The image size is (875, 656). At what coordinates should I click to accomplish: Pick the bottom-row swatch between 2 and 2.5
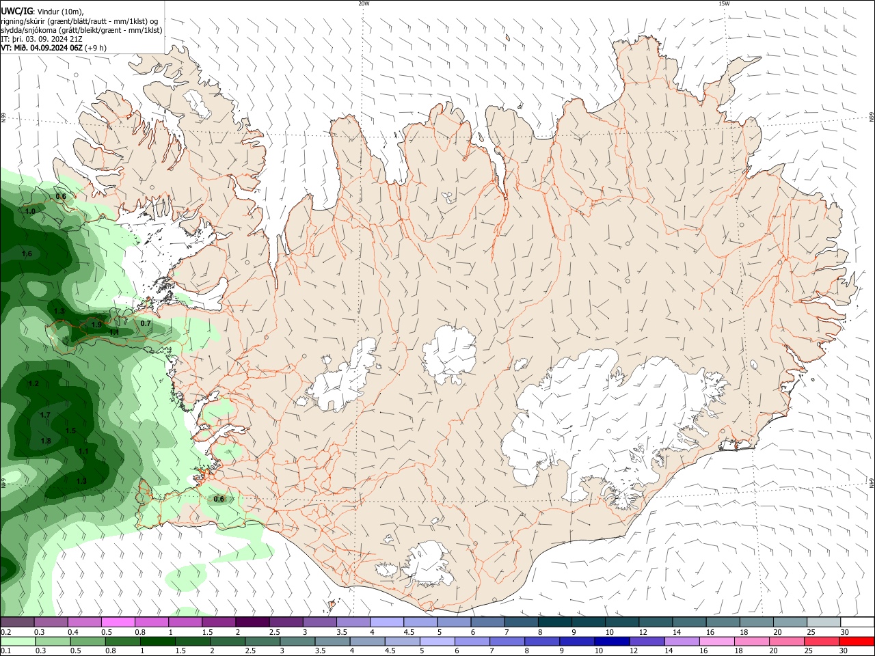(x=227, y=641)
